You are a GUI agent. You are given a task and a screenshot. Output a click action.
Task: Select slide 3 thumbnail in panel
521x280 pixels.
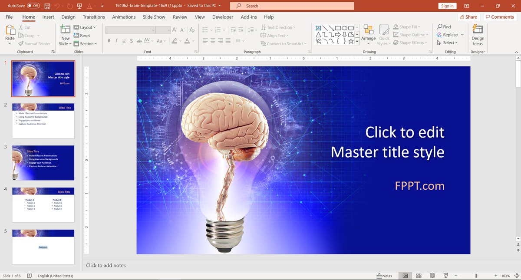point(43,163)
